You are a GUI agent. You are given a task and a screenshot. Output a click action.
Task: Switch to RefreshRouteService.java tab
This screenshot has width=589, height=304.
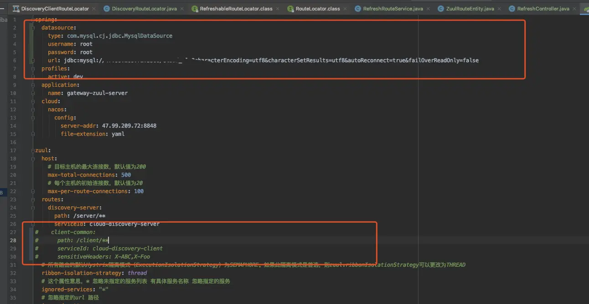[393, 9]
